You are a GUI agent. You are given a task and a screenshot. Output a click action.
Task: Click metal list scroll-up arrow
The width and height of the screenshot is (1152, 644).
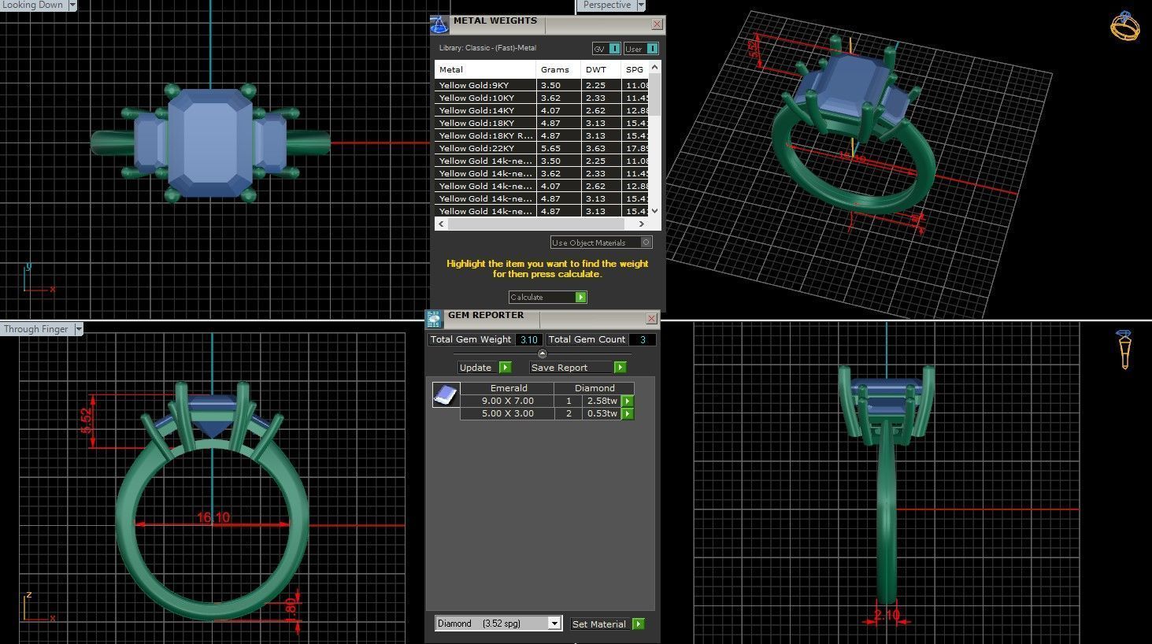point(655,68)
